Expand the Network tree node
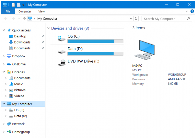 (x=4, y=124)
